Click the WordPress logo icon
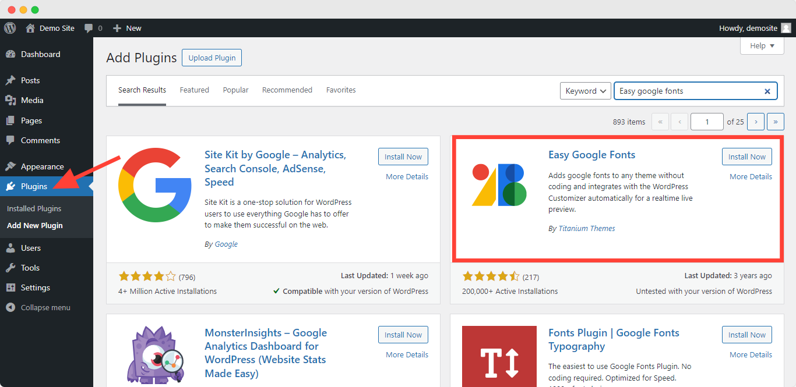This screenshot has height=387, width=796. tap(9, 28)
